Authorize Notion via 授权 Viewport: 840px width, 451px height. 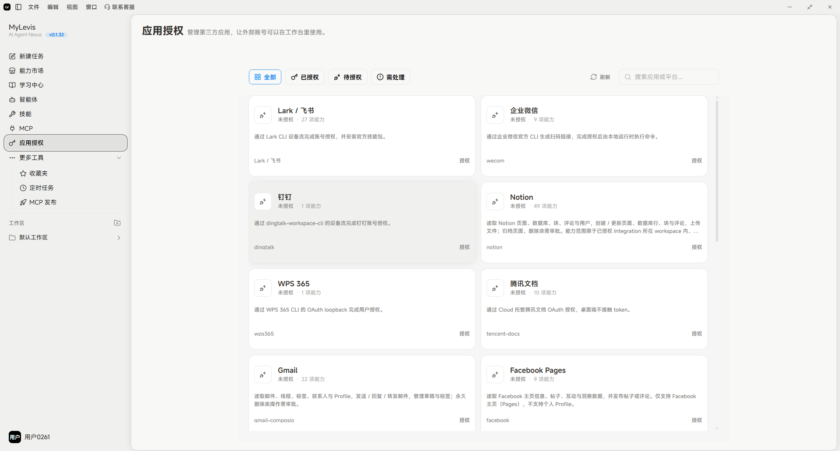point(697,247)
